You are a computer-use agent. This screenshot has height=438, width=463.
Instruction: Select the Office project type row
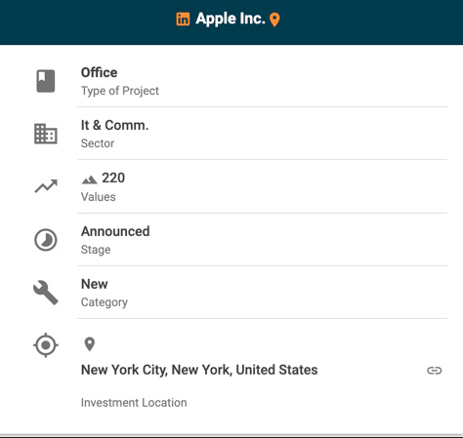click(262, 81)
